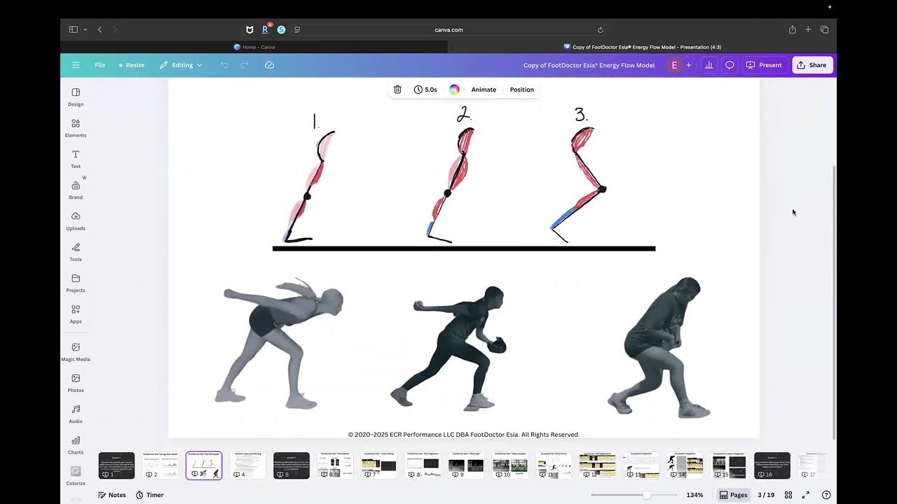The width and height of the screenshot is (897, 504).
Task: Open the Elements panel
Action: (x=76, y=128)
